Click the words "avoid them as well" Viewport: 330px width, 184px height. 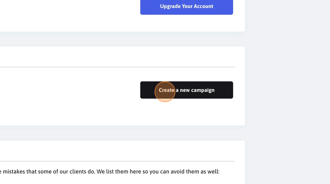pos(194,171)
